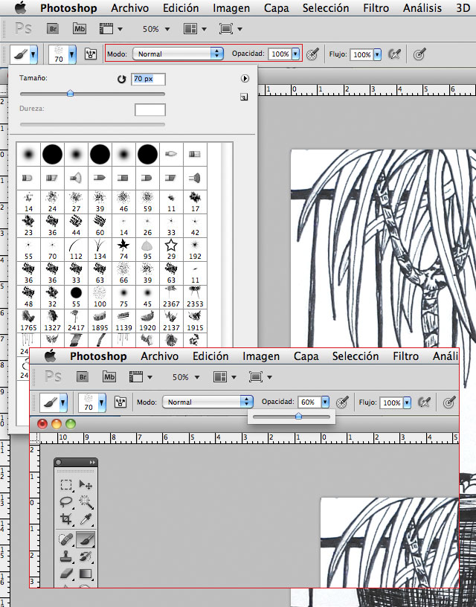The height and width of the screenshot is (607, 476).
Task: Click the Mb icon in the inset window
Action: tap(109, 376)
